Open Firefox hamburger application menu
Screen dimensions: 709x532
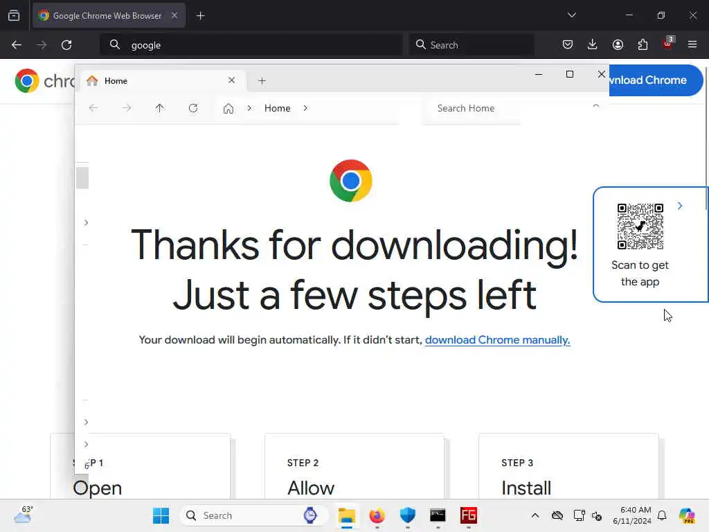[x=692, y=44]
